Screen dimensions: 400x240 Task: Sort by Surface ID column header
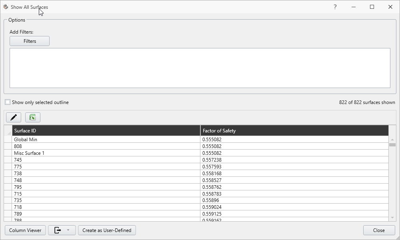pos(106,130)
